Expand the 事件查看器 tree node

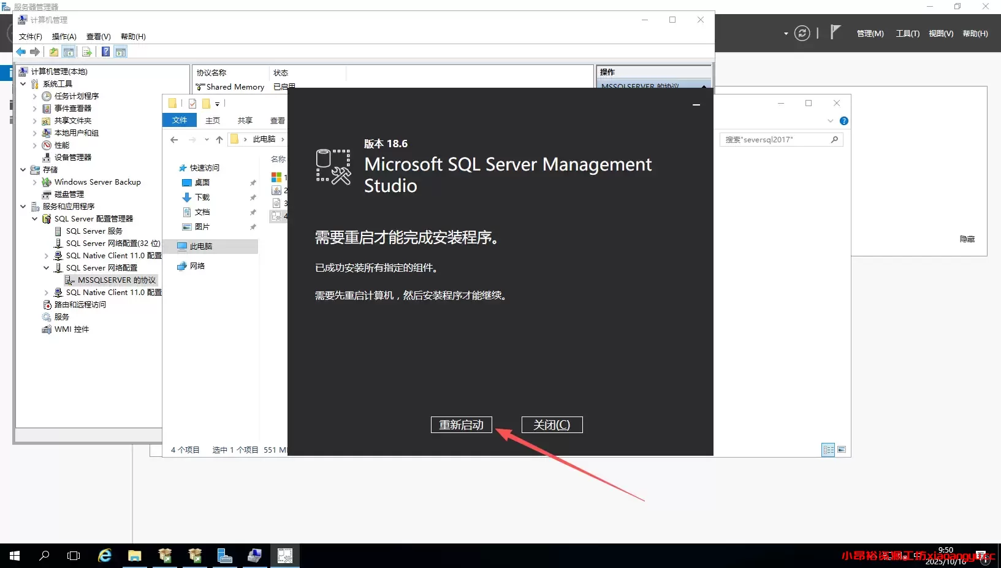36,108
